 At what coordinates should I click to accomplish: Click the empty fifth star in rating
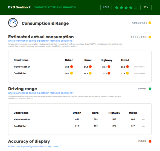[135, 7]
